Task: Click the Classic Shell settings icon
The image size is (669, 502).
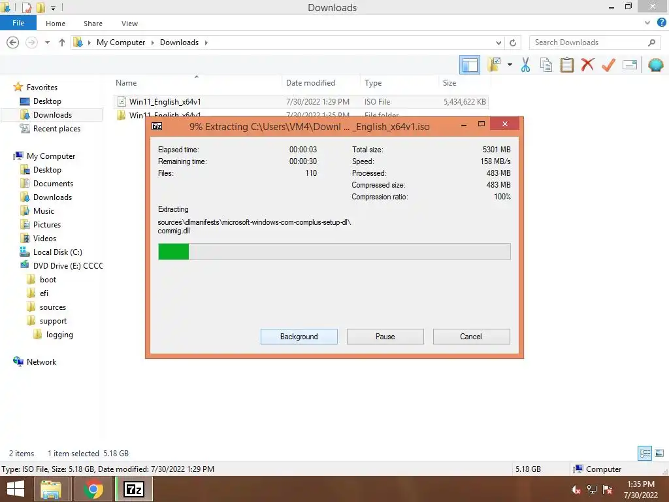Action: click(x=656, y=65)
